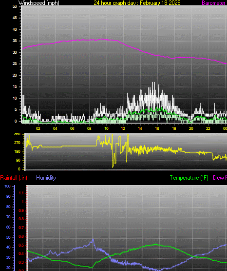Click the 0.7 mark on red rainfall axis
The image size is (227, 271).
[21, 228]
